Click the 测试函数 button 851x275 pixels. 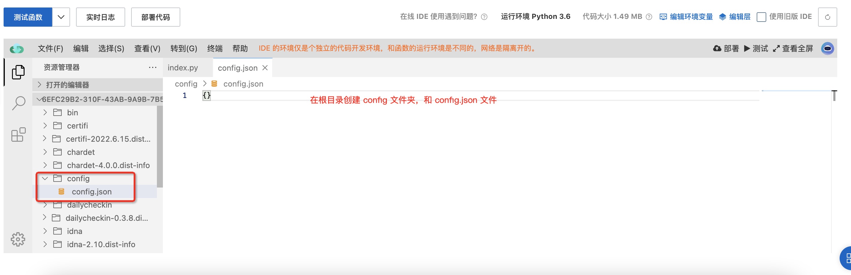pyautogui.click(x=28, y=17)
